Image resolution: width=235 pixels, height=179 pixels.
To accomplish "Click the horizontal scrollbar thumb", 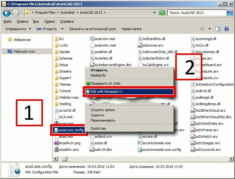I will pos(65,159).
